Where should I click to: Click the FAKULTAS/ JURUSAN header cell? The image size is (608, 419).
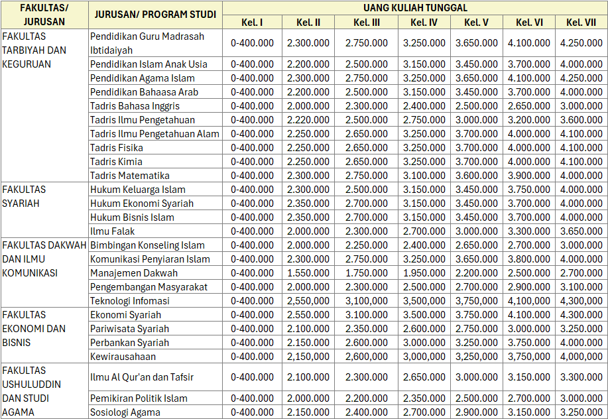point(44,15)
